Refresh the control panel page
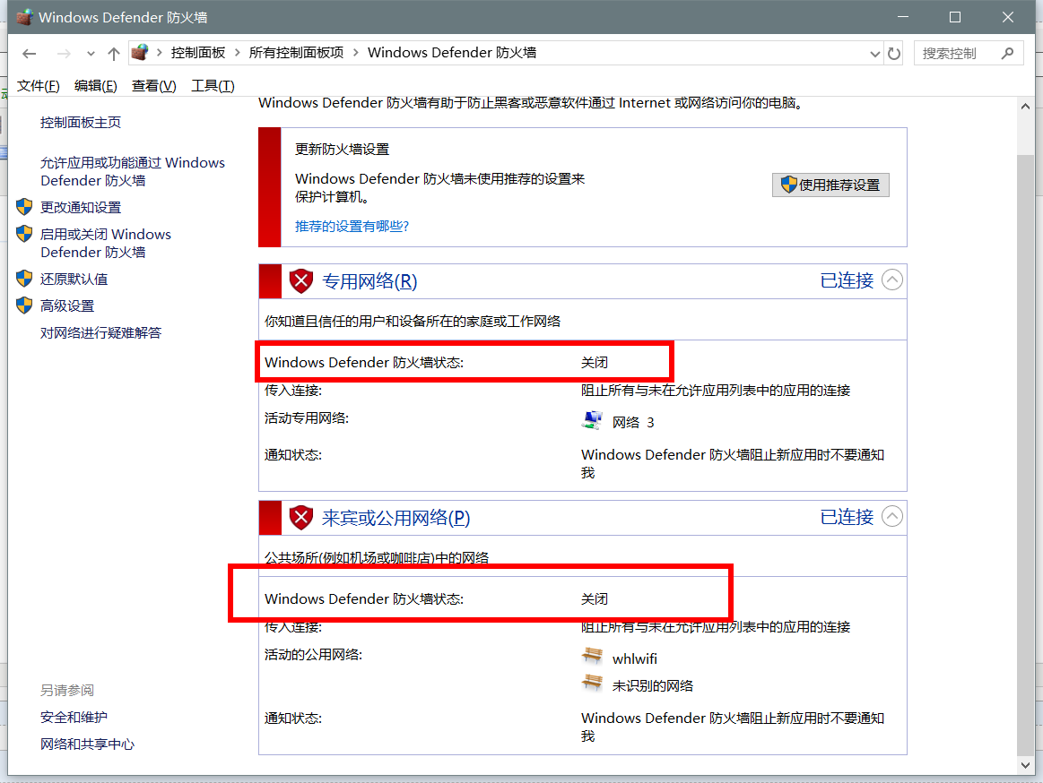The height and width of the screenshot is (783, 1043). (894, 54)
